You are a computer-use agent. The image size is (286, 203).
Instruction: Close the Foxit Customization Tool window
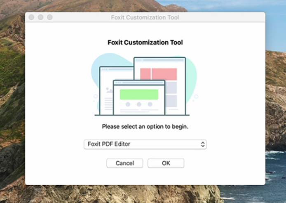pyautogui.click(x=32, y=17)
